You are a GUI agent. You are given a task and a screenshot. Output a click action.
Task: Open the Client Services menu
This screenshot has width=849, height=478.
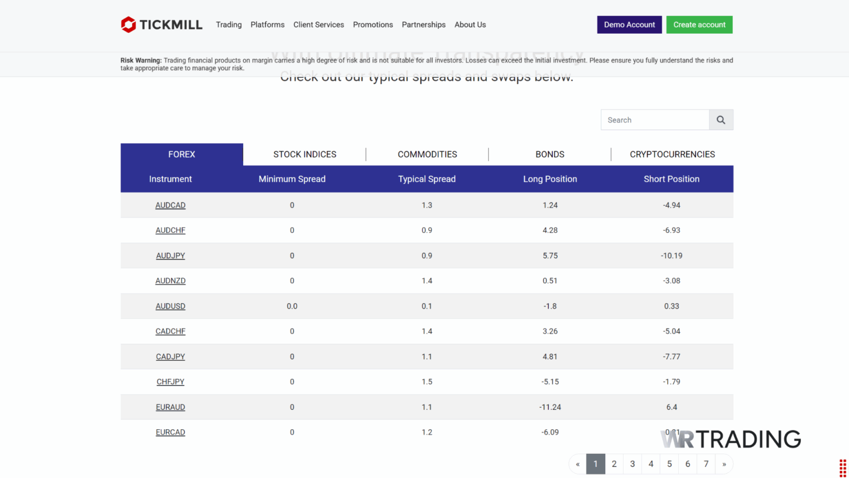(x=318, y=24)
